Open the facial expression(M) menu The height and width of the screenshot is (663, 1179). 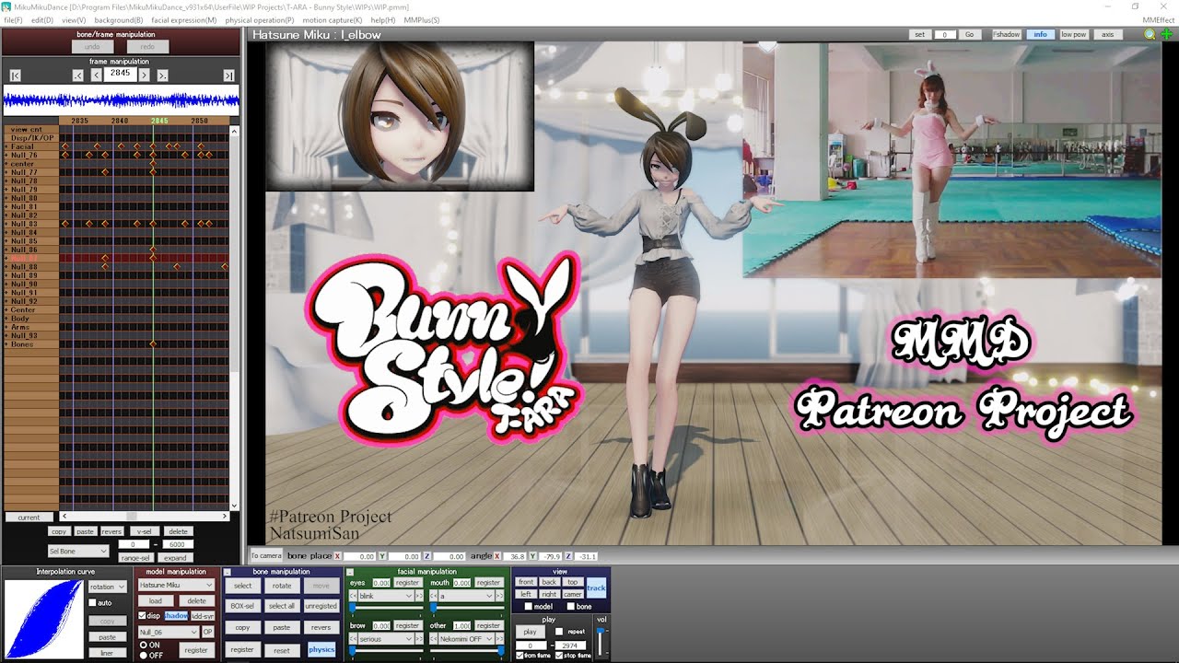click(x=184, y=19)
